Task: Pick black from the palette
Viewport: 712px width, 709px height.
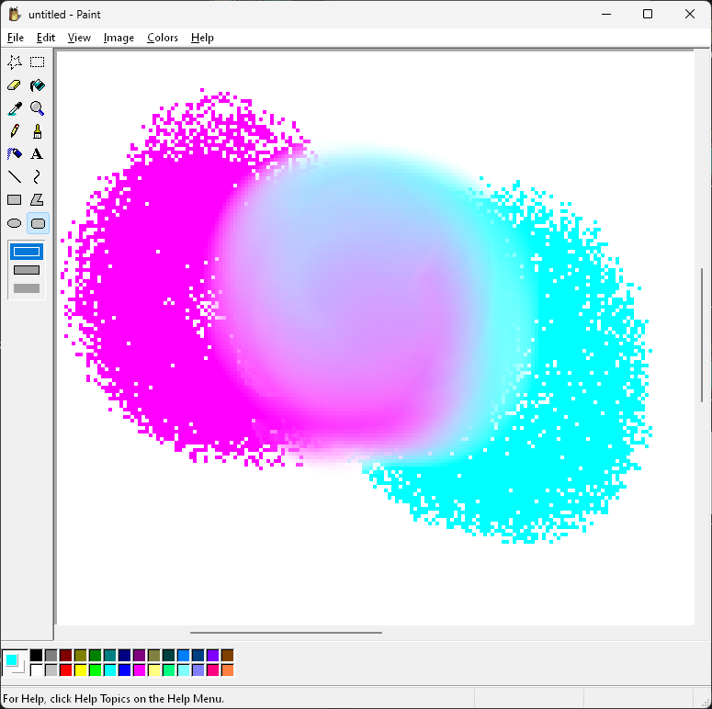Action: tap(37, 655)
